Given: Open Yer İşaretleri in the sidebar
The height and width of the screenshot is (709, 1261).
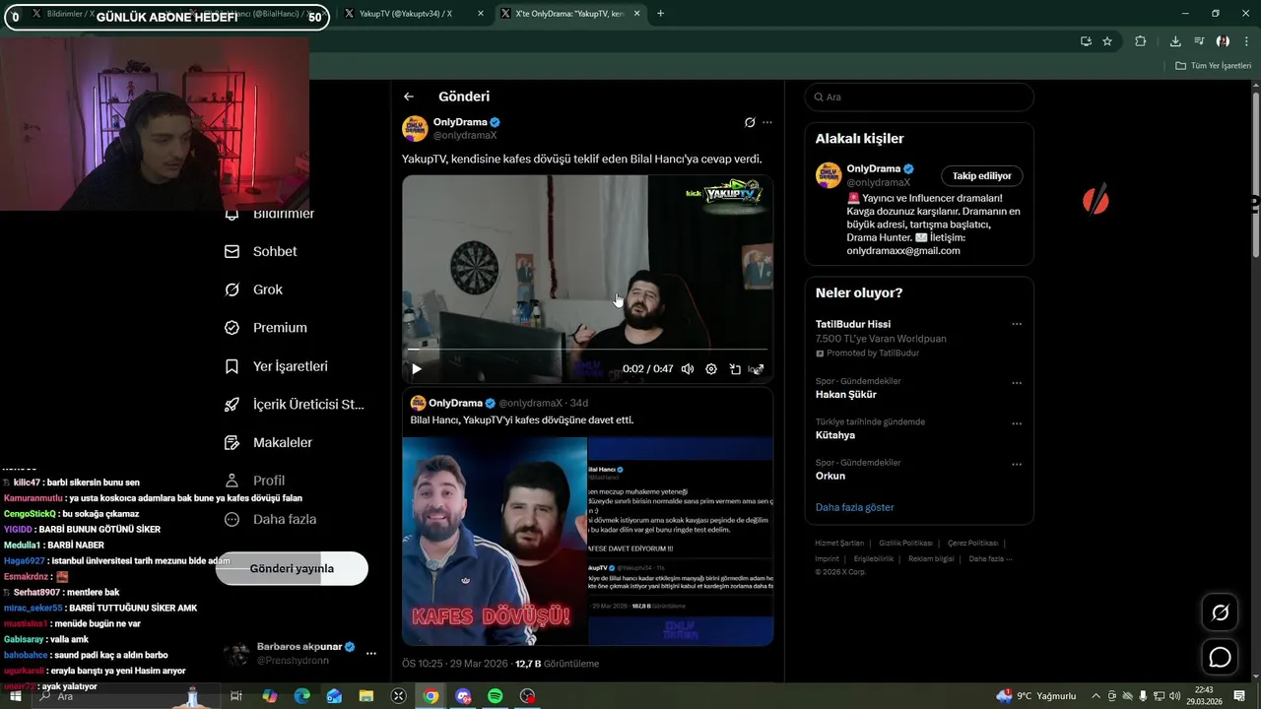Looking at the screenshot, I should pyautogui.click(x=276, y=365).
